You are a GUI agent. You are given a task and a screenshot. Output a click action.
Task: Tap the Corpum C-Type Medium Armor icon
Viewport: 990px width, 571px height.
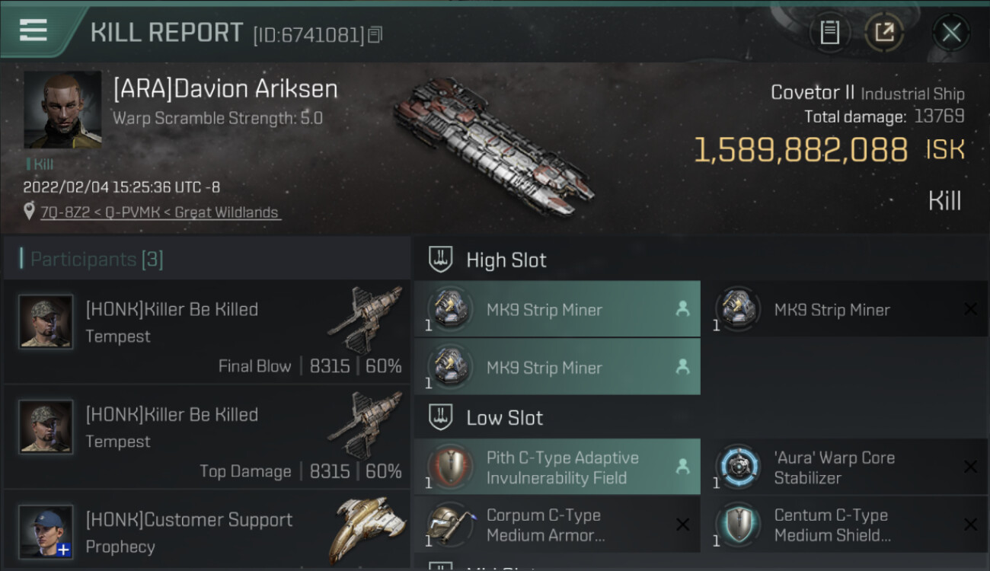449,525
